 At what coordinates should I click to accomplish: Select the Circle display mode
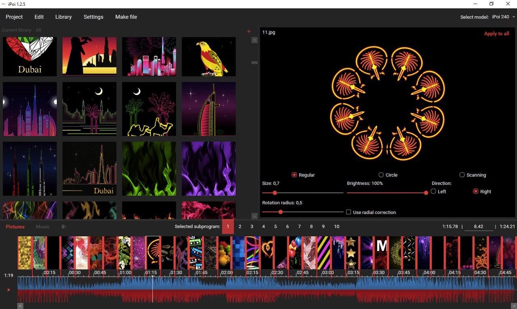[388, 175]
